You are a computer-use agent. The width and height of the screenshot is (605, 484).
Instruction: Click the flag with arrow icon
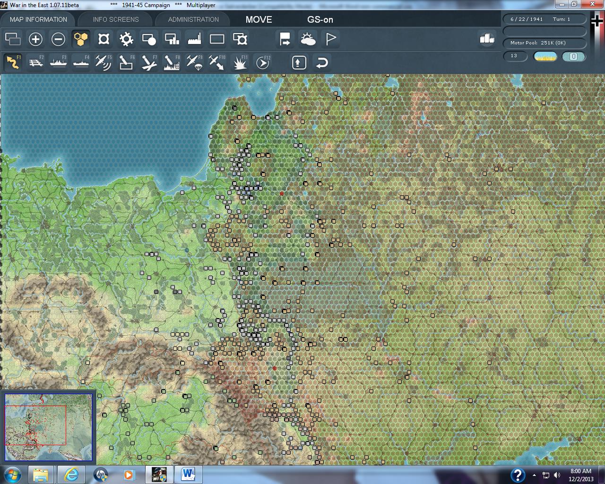tap(285, 39)
